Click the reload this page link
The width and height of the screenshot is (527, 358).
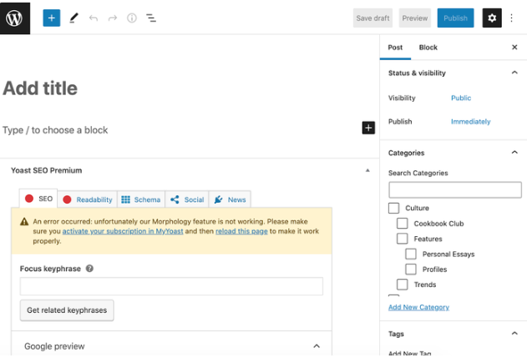click(x=241, y=231)
